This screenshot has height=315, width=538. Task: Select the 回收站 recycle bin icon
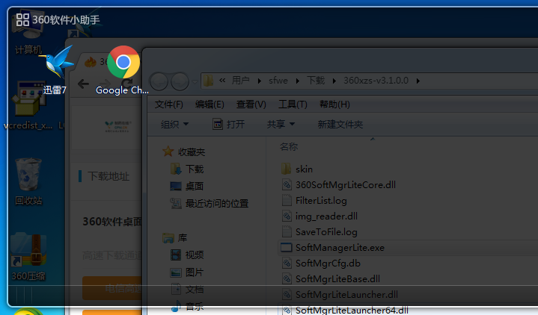[28, 174]
